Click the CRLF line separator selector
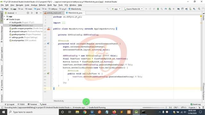Viewport: 205px width, 115px height. (176, 107)
